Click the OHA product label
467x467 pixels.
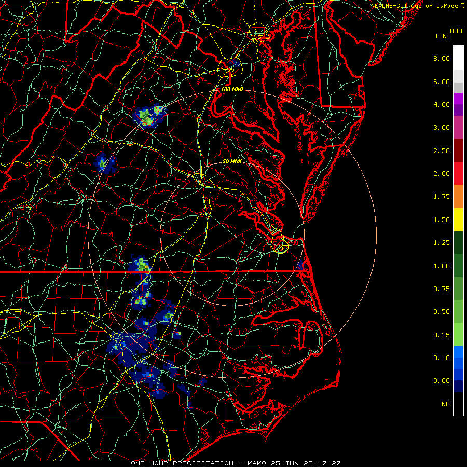tap(456, 31)
